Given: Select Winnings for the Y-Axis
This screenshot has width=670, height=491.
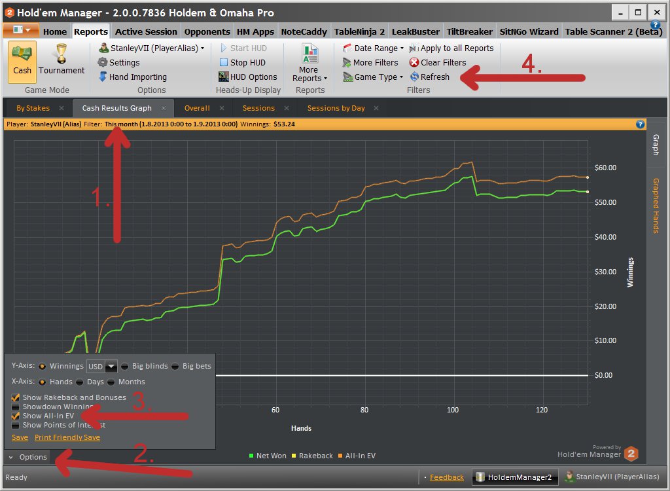Looking at the screenshot, I should pos(42,366).
